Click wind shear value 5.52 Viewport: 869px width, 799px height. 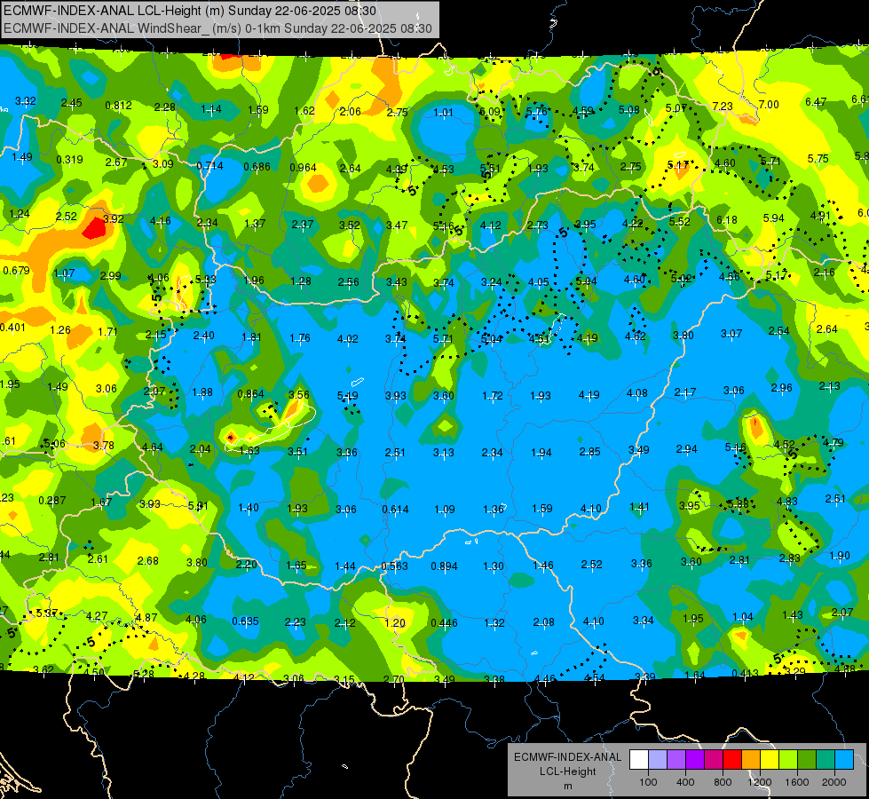point(679,222)
